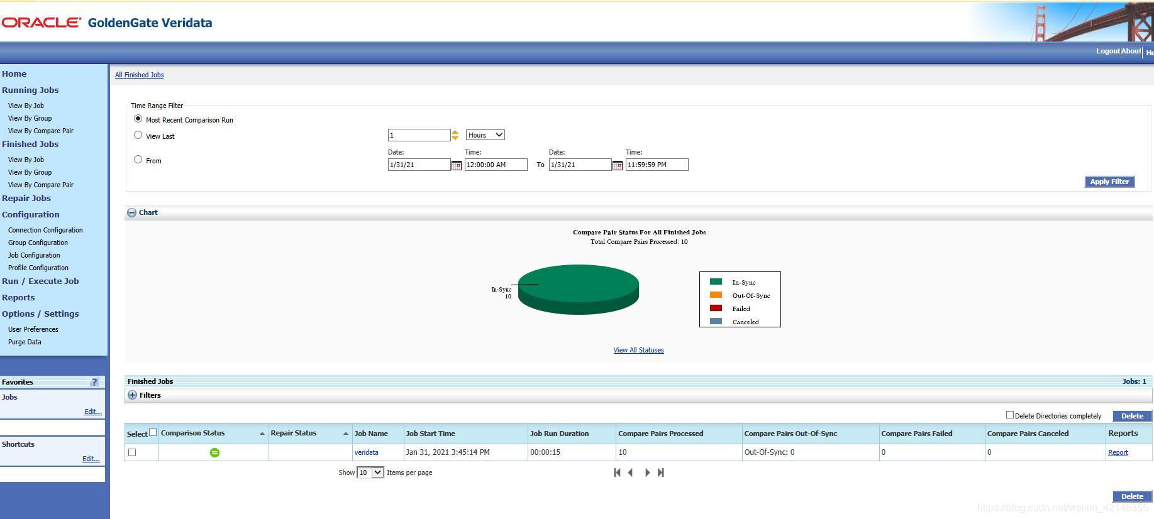Tick the select-all checkbox in table header
Viewport: 1154px width, 519px height.
click(x=152, y=432)
